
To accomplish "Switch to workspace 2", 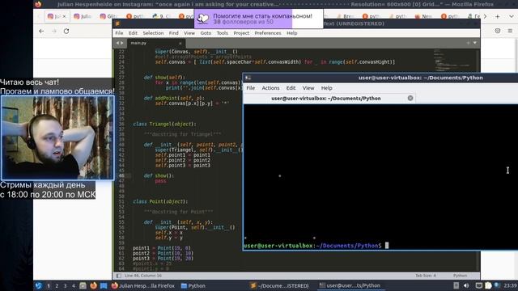I will [x=57, y=285].
